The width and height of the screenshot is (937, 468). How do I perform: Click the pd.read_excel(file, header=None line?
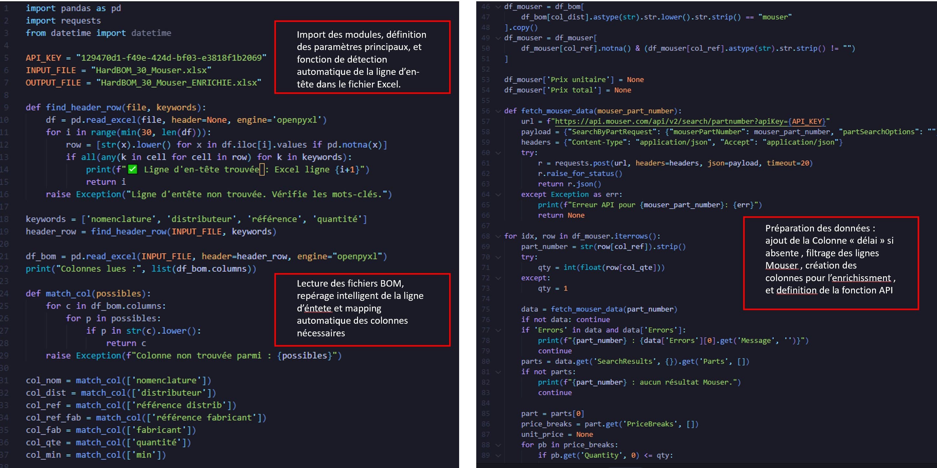(x=186, y=120)
